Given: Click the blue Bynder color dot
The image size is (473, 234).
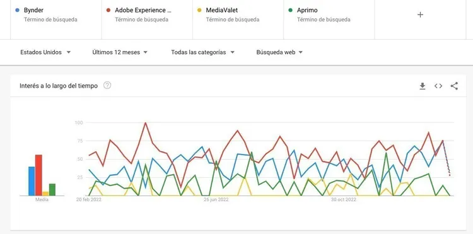Looking at the screenshot, I should pyautogui.click(x=17, y=10).
